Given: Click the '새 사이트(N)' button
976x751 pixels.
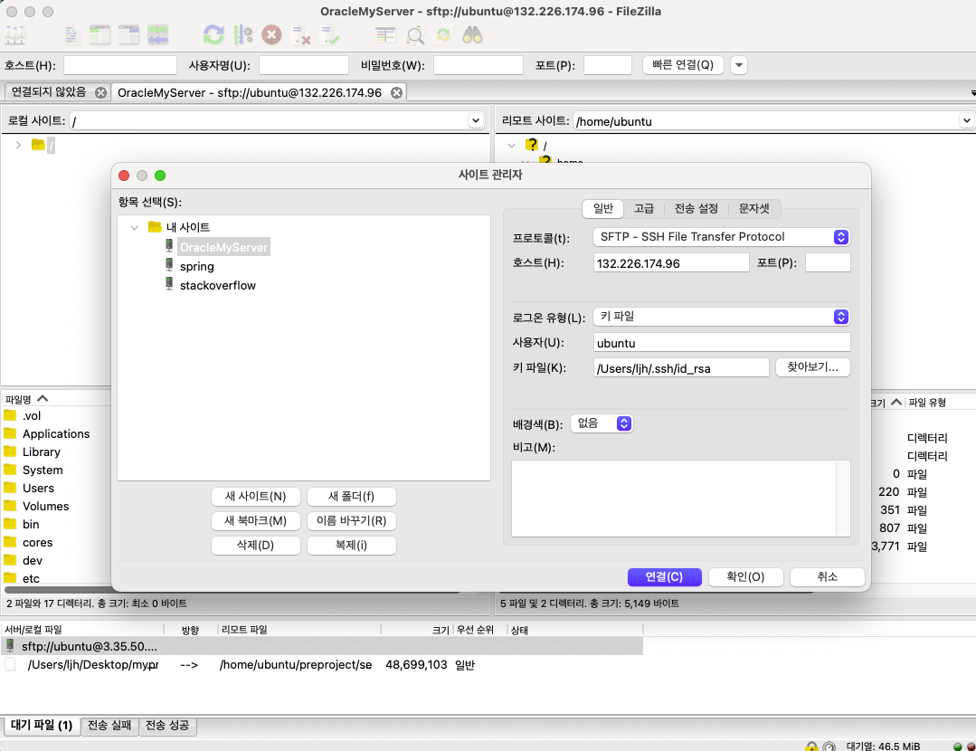Looking at the screenshot, I should [256, 497].
